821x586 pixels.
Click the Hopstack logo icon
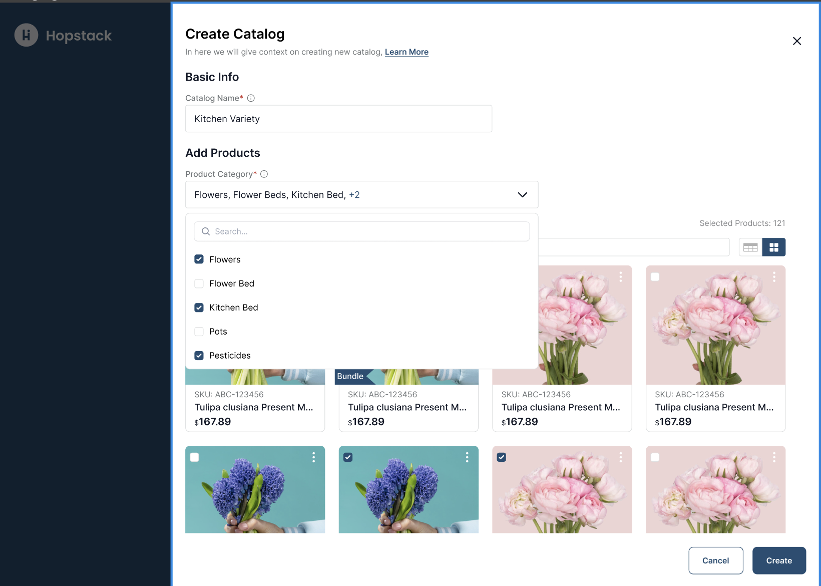26,36
